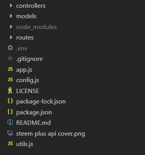Select the README.md file
Screen dimensions: 145x155
[x=34, y=122]
